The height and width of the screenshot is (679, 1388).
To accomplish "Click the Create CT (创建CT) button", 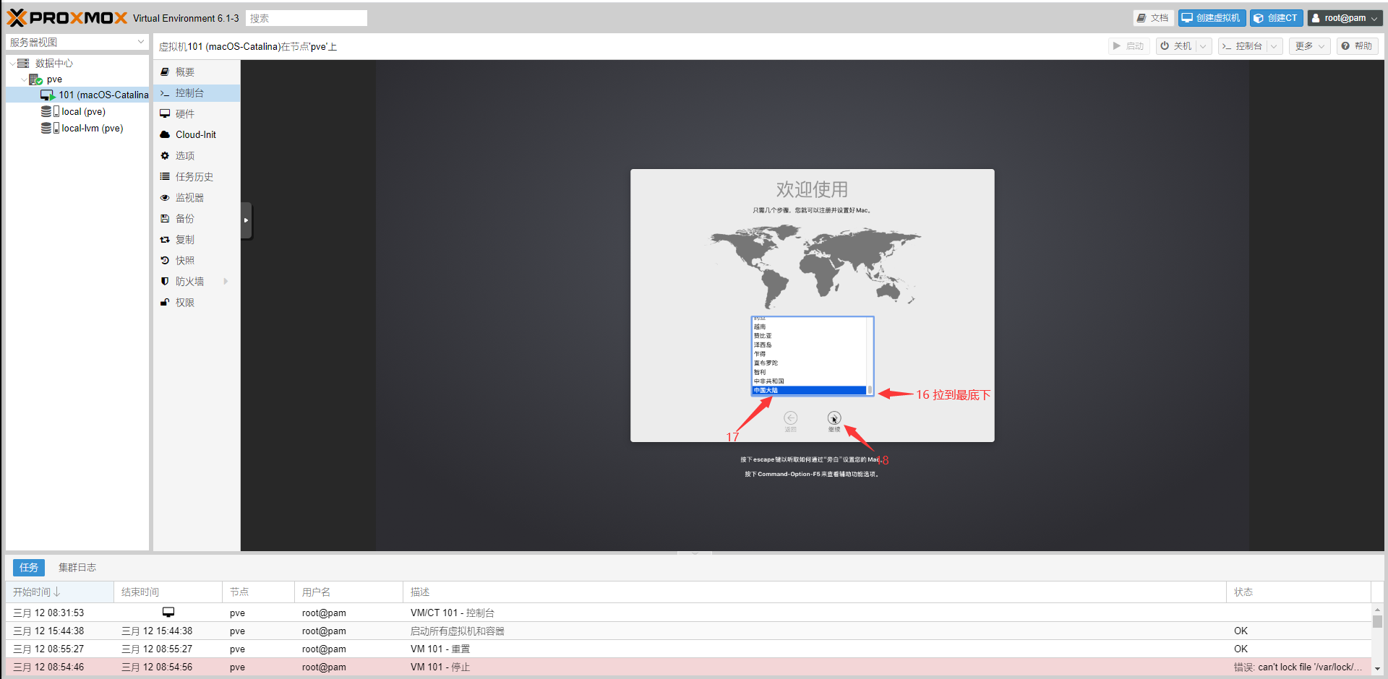I will [1276, 18].
